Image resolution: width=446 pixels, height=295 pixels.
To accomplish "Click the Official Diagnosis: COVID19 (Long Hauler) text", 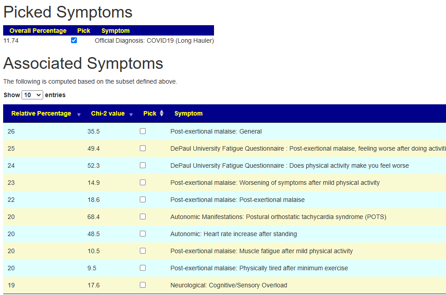I will pos(154,40).
